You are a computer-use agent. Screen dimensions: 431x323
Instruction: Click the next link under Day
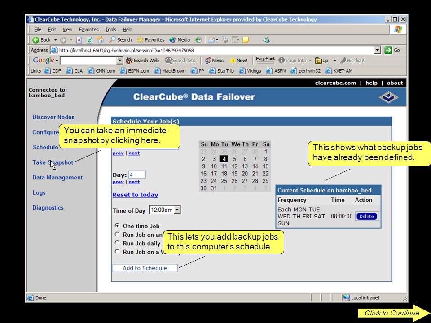coord(134,182)
